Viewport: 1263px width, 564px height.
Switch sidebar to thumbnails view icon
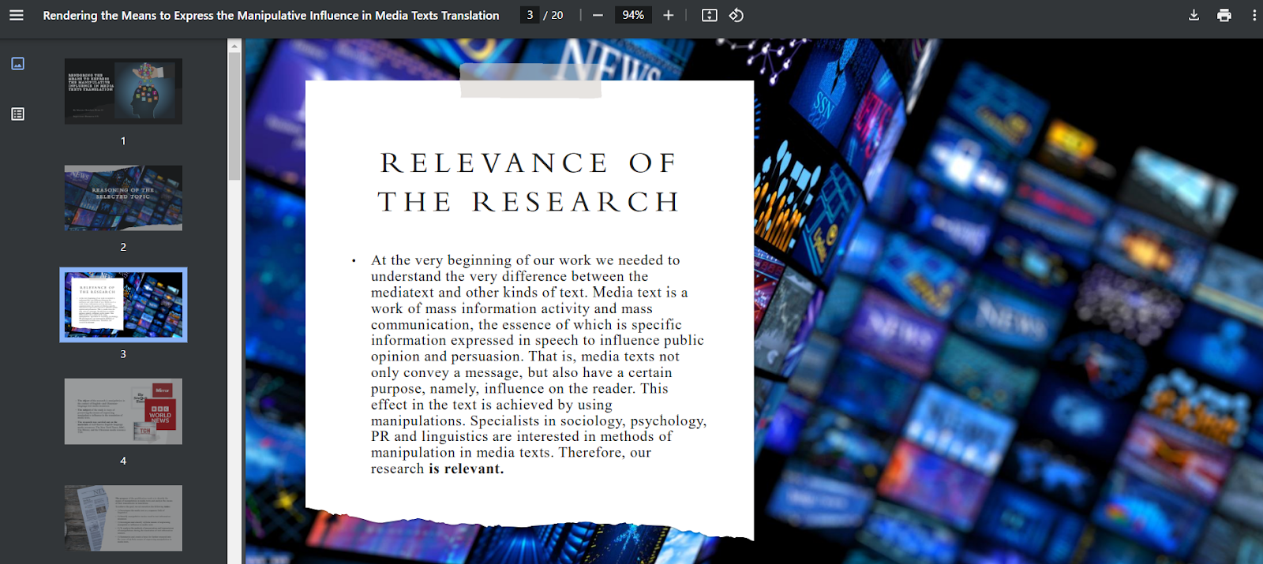click(x=18, y=63)
